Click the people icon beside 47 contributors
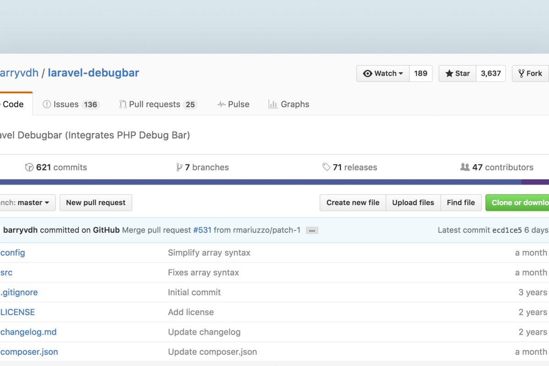Screen dimensions: 549x366 pos(465,167)
